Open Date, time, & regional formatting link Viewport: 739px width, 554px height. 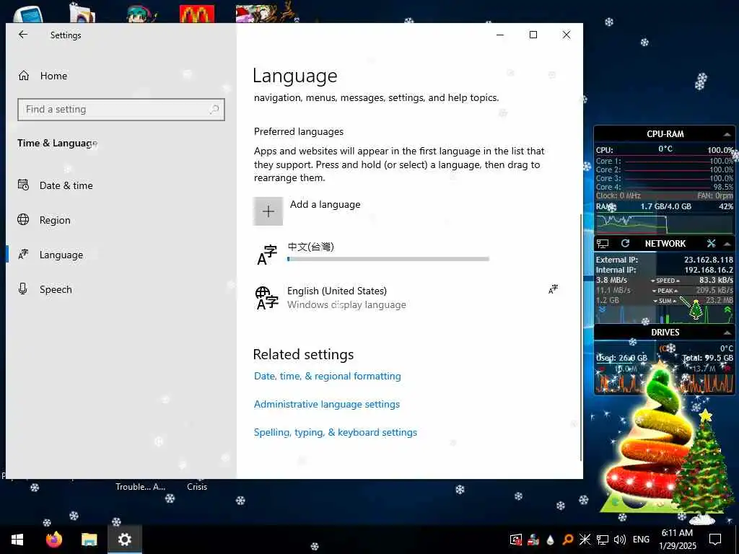(x=328, y=376)
